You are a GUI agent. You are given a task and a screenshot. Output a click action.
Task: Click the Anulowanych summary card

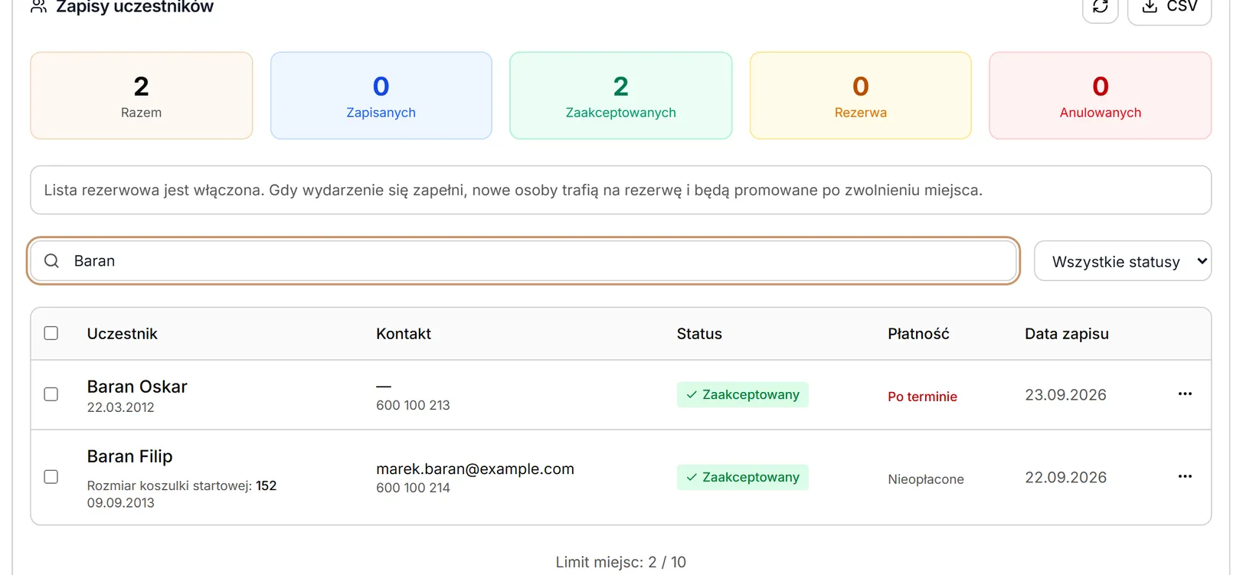[x=1101, y=96]
